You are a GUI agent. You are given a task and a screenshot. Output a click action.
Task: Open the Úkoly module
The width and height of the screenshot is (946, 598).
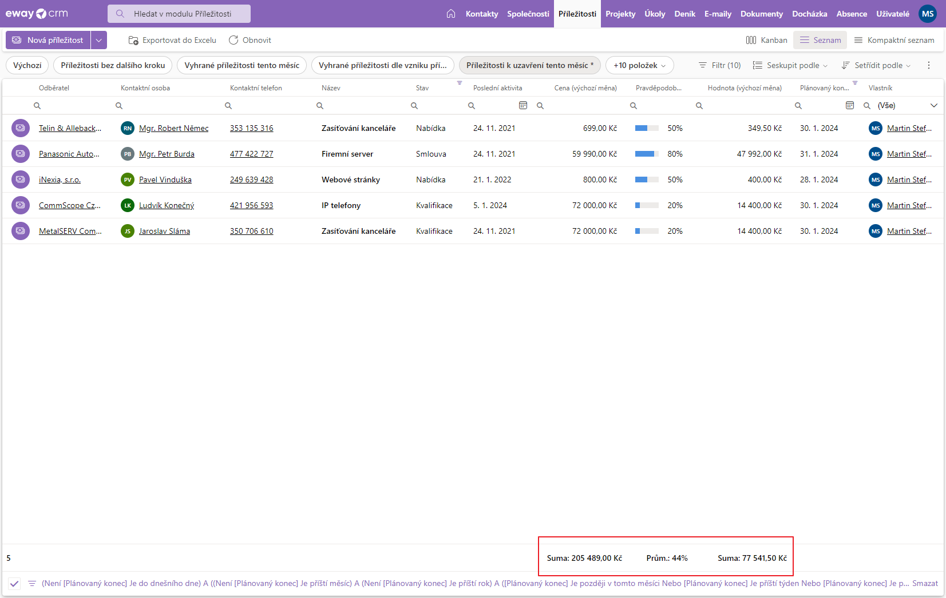point(655,14)
